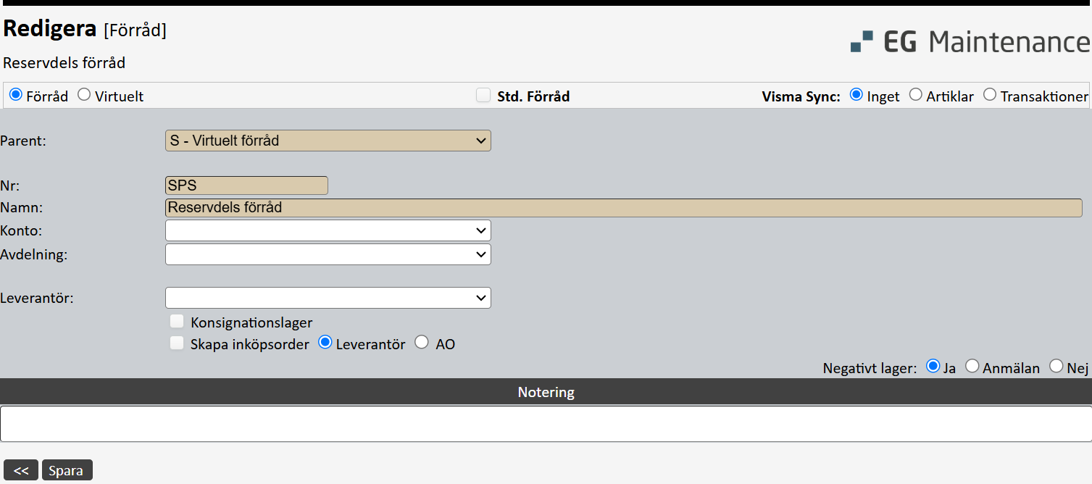Set Visma Sync to Artiklar
Image resolution: width=1092 pixels, height=484 pixels.
click(x=916, y=95)
